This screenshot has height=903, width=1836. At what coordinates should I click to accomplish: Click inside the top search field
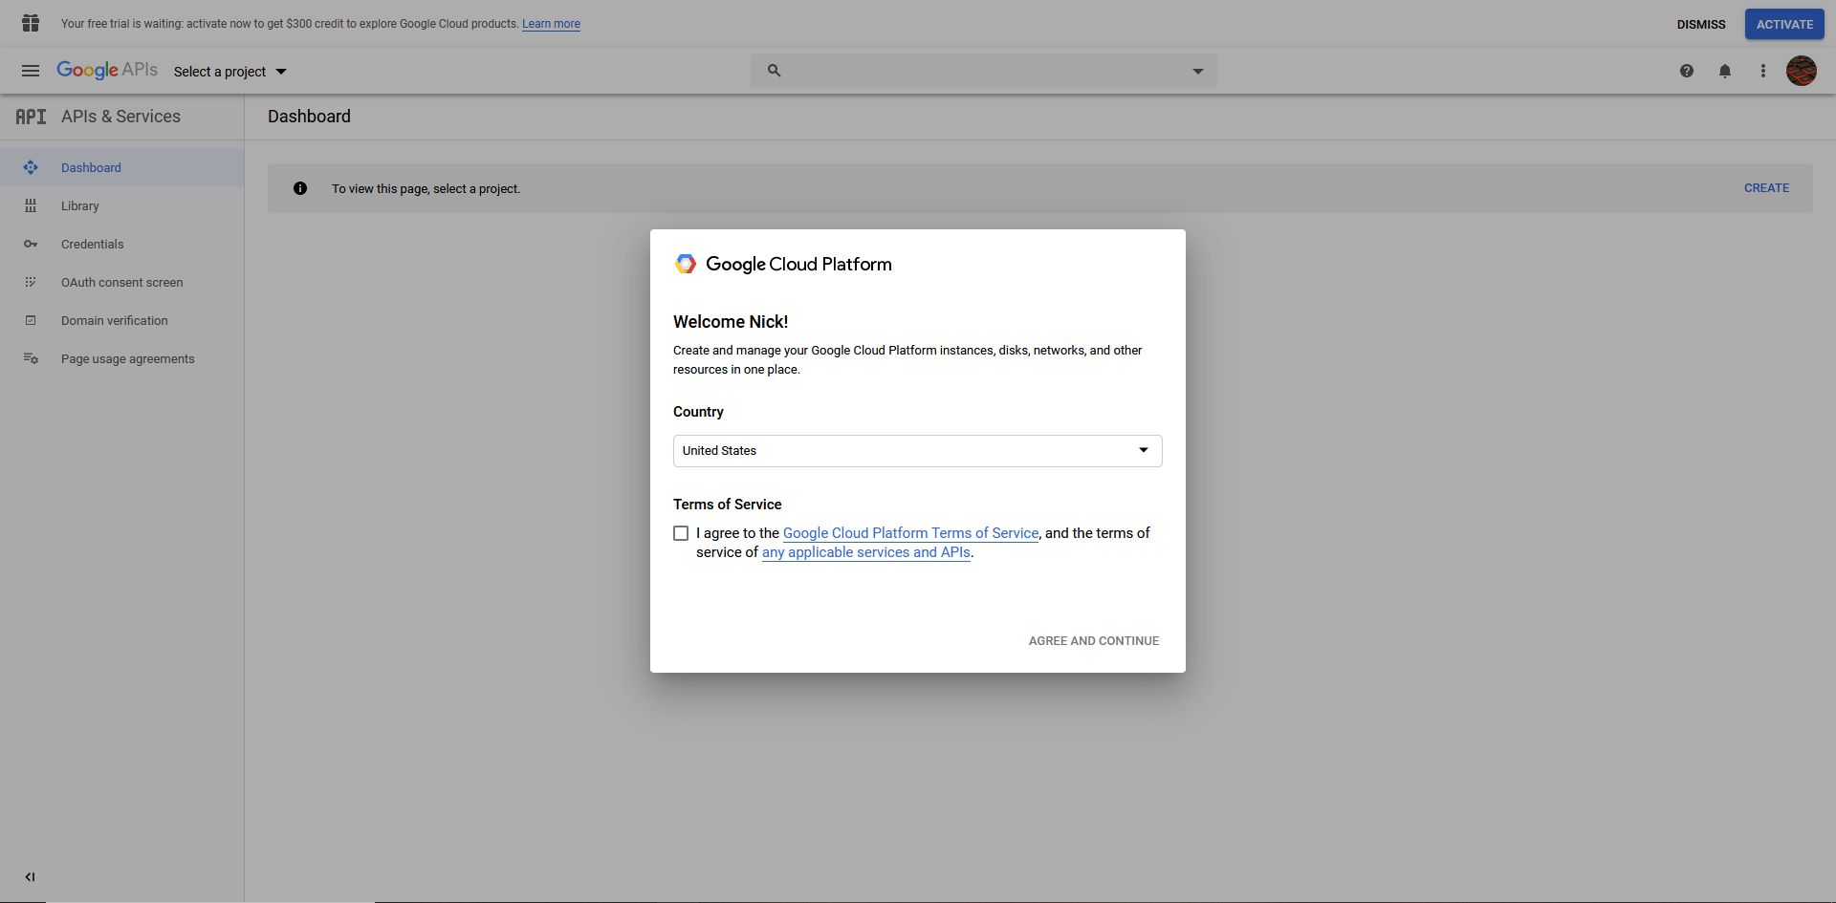[x=985, y=71]
